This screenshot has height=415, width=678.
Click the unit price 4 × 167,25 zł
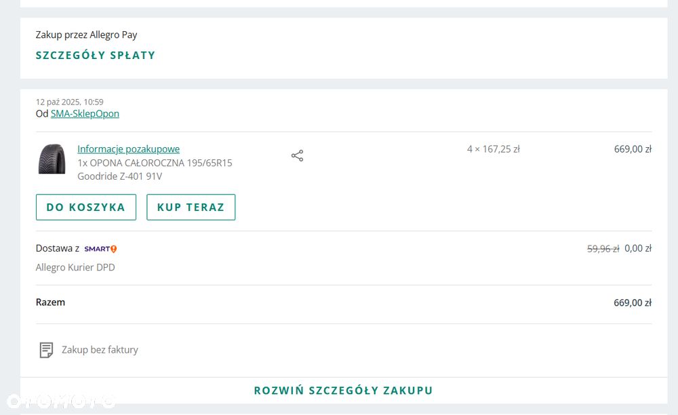(x=494, y=149)
